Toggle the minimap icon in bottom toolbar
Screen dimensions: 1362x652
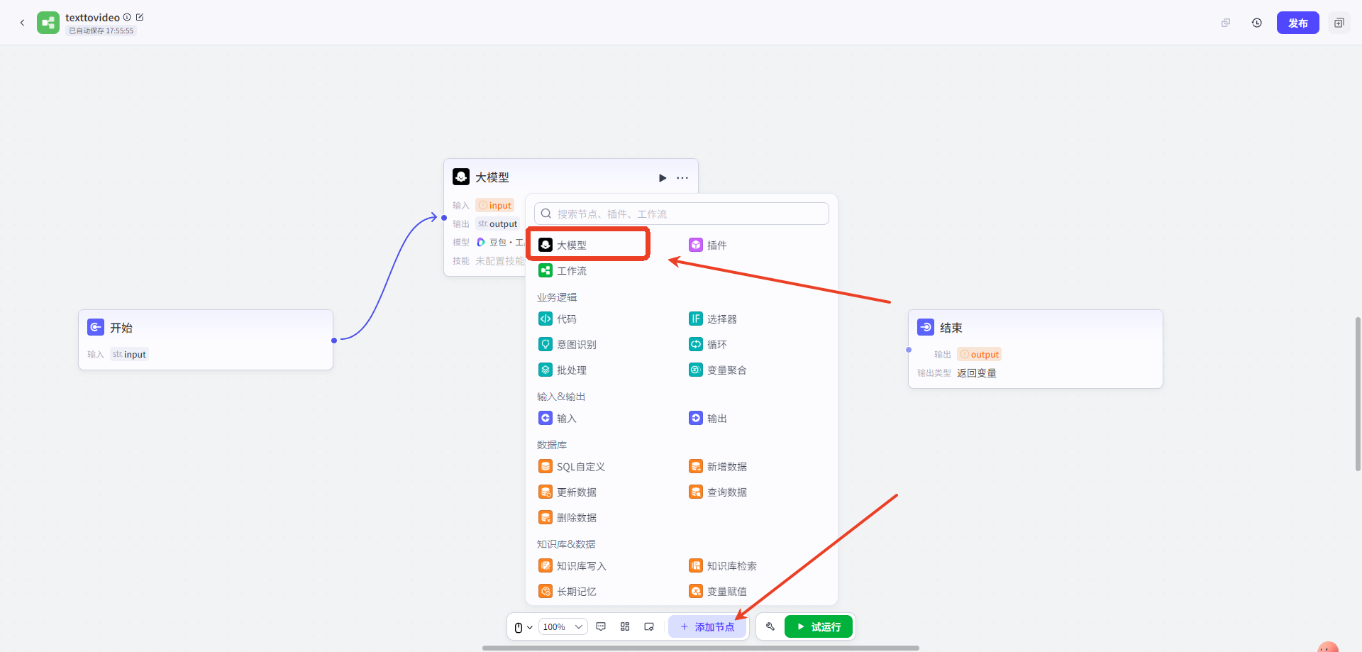click(648, 626)
